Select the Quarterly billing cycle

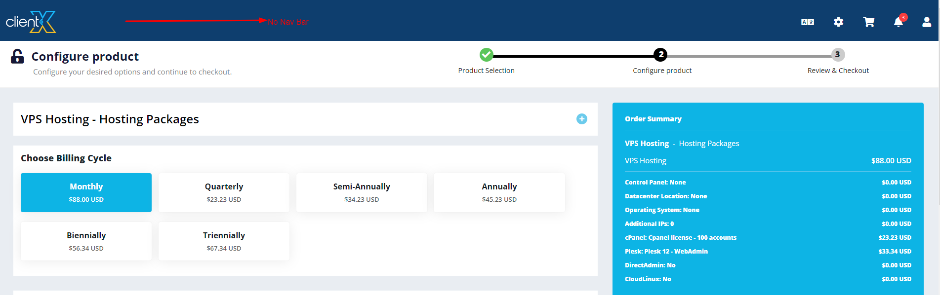coord(224,192)
